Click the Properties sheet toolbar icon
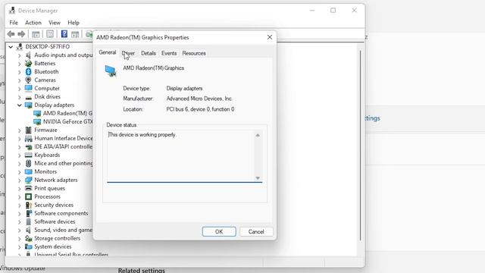 pos(50,34)
